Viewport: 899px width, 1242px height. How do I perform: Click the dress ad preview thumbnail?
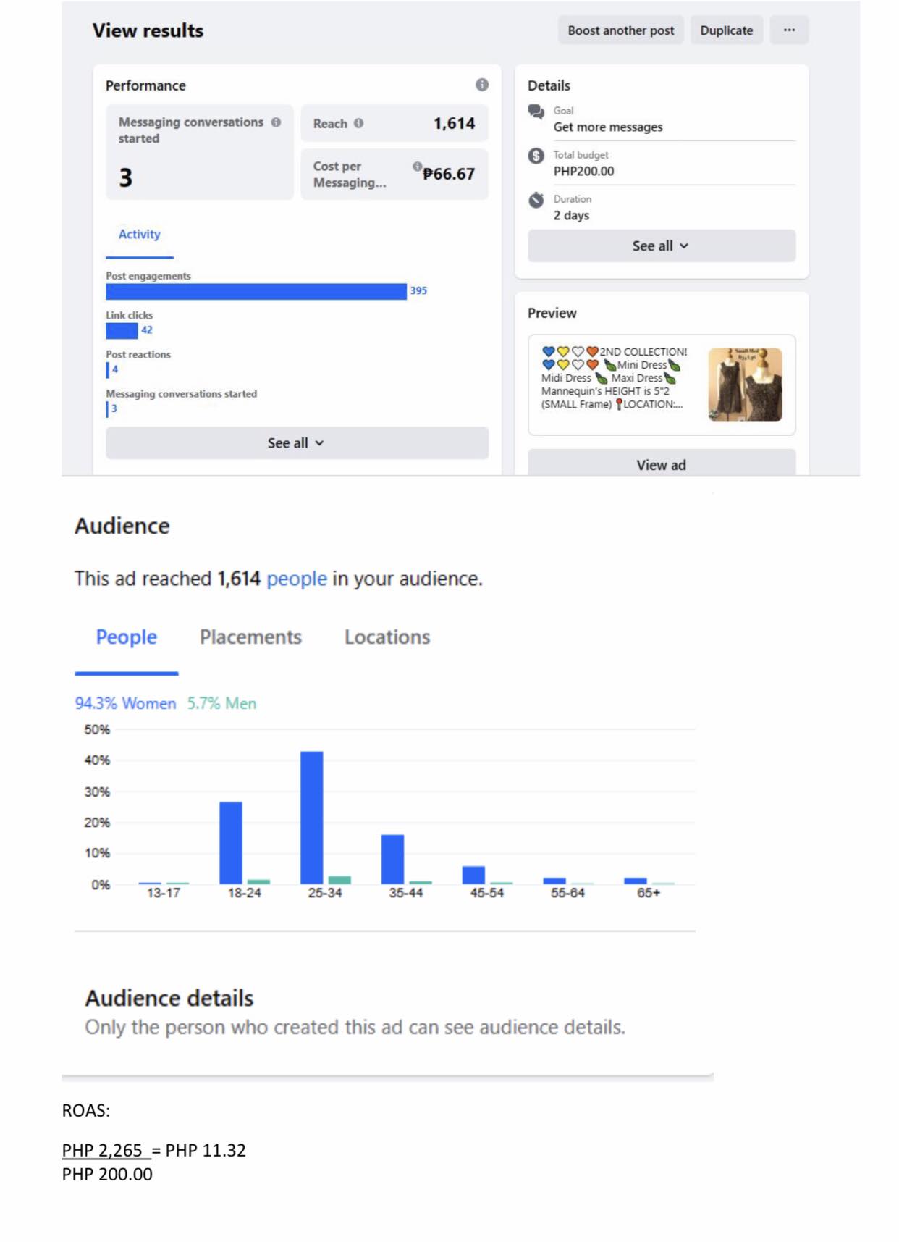(x=745, y=385)
